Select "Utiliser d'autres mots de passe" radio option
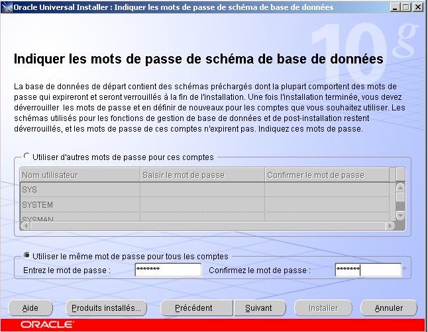The width and height of the screenshot is (428, 332). (27, 157)
